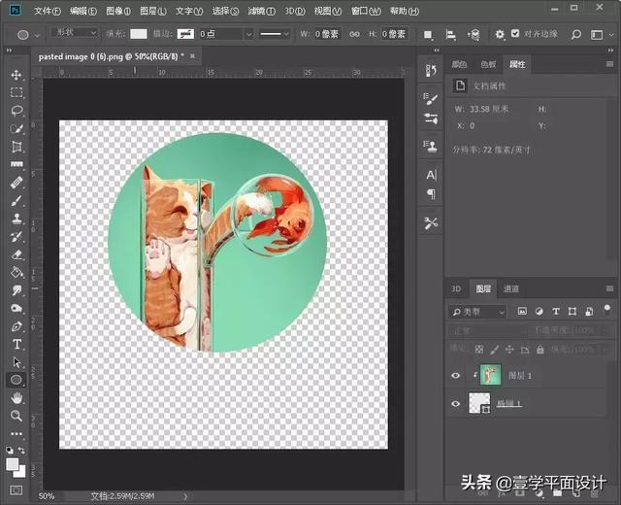Open the extra tools ellipsis menu
The height and width of the screenshot is (505, 621).
[16, 434]
